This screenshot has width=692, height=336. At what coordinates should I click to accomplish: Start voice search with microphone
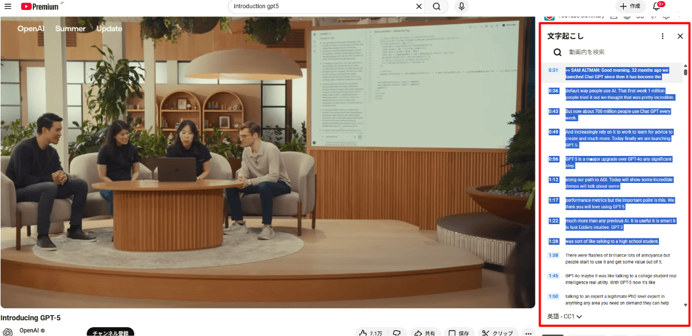click(x=462, y=6)
